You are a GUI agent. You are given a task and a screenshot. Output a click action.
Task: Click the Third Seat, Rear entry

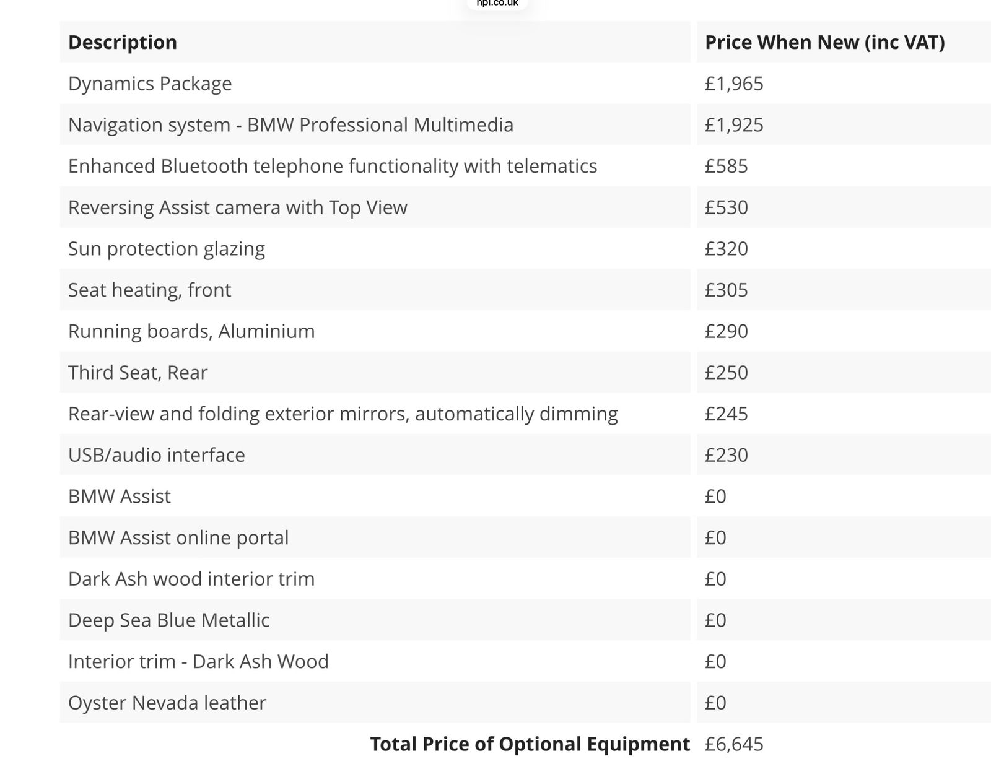(138, 373)
